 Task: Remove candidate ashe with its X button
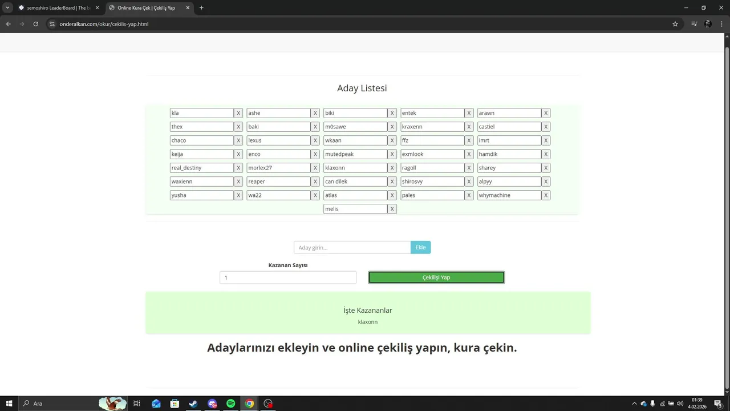[315, 113]
